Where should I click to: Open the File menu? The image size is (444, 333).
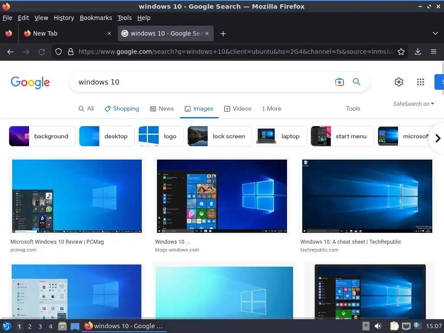point(7,18)
